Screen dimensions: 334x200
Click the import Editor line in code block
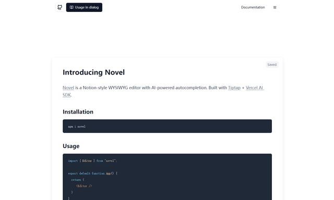click(x=92, y=161)
